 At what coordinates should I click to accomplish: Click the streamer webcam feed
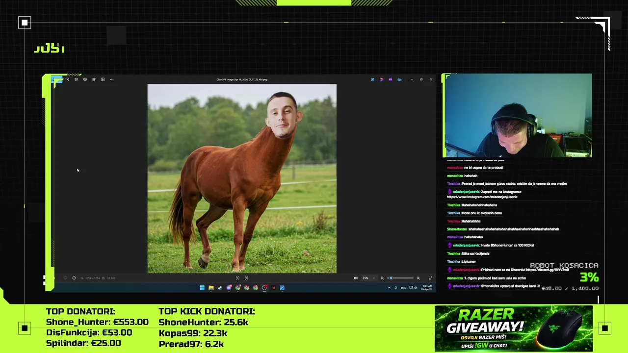pos(517,116)
